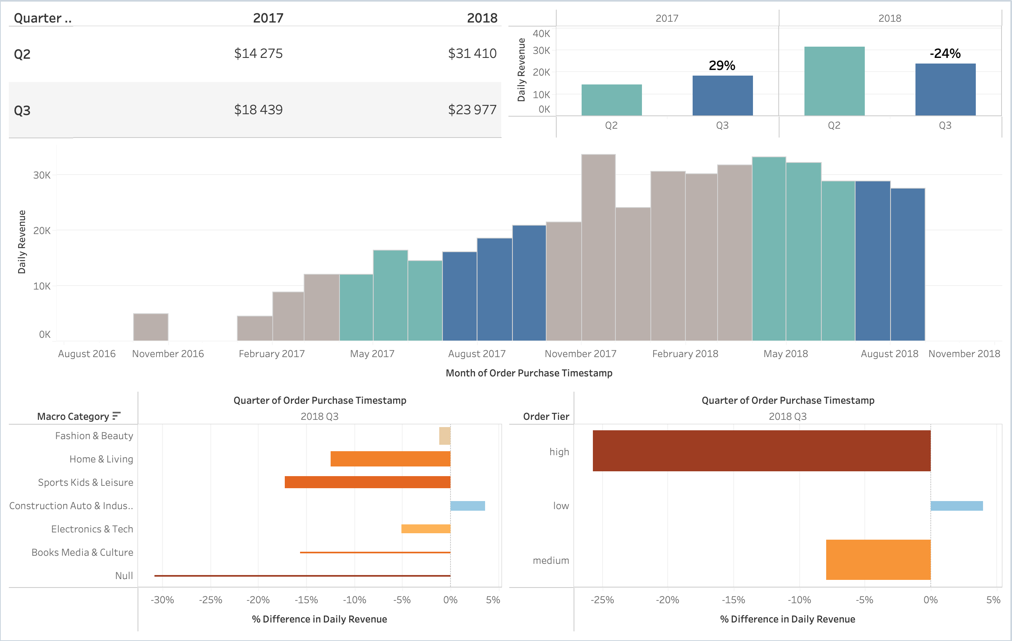Click the Fashion & Beauty label
The height and width of the screenshot is (641, 1012).
tap(94, 436)
